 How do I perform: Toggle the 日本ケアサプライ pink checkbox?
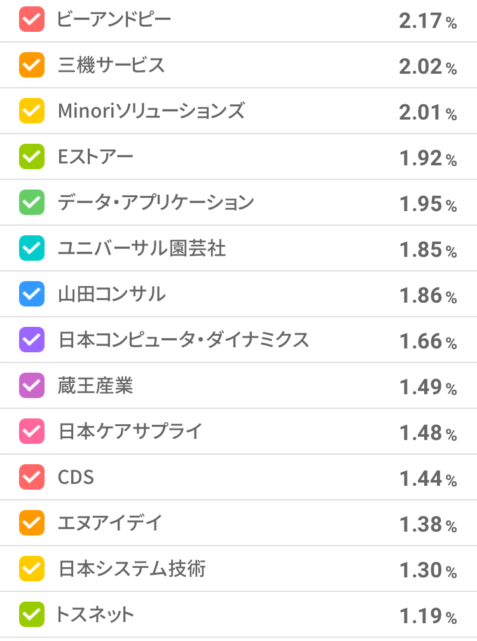click(x=32, y=431)
